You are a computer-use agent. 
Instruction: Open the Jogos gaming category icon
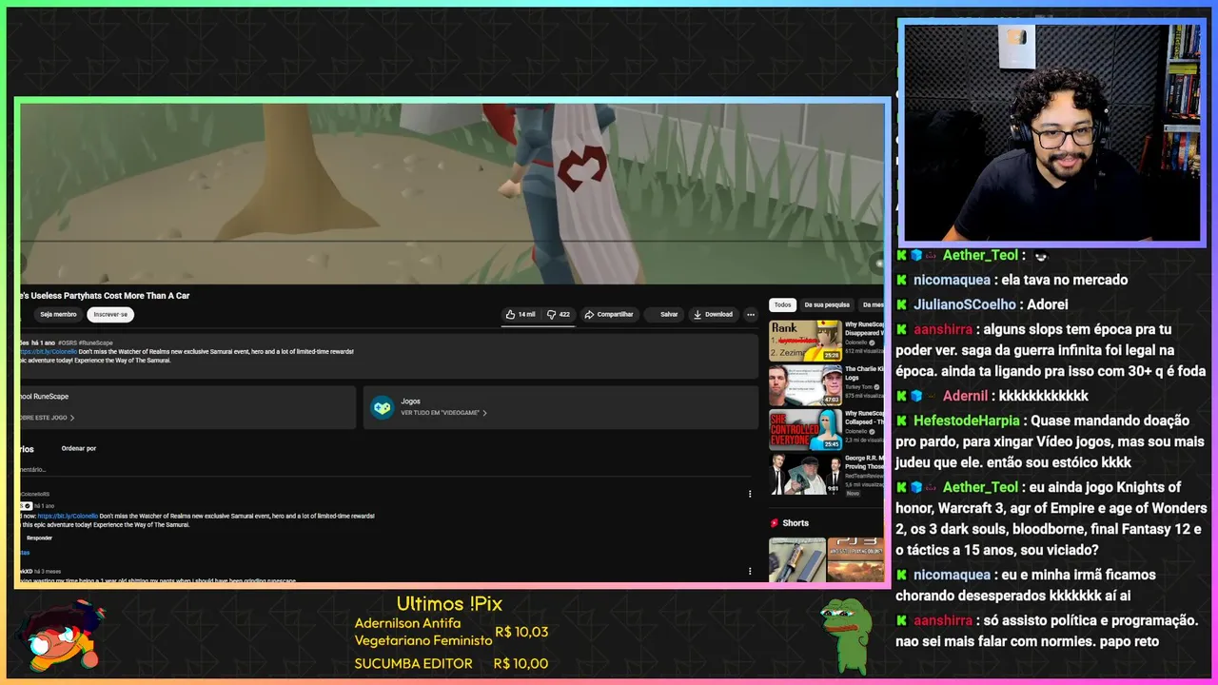pos(383,407)
